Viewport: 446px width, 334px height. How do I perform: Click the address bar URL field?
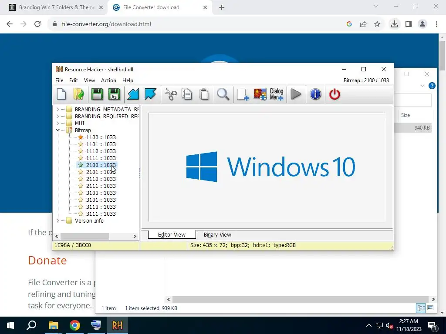pos(196,24)
